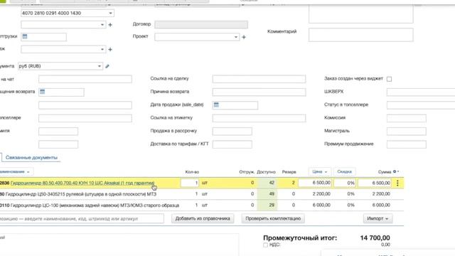The width and height of the screenshot is (455, 256).
Task: Click the Причина возврата field
Action: pos(259,92)
